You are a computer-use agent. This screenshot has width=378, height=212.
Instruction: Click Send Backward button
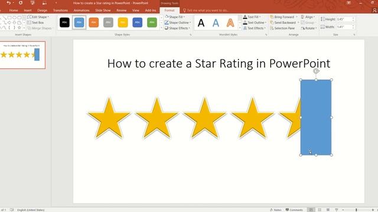click(283, 22)
